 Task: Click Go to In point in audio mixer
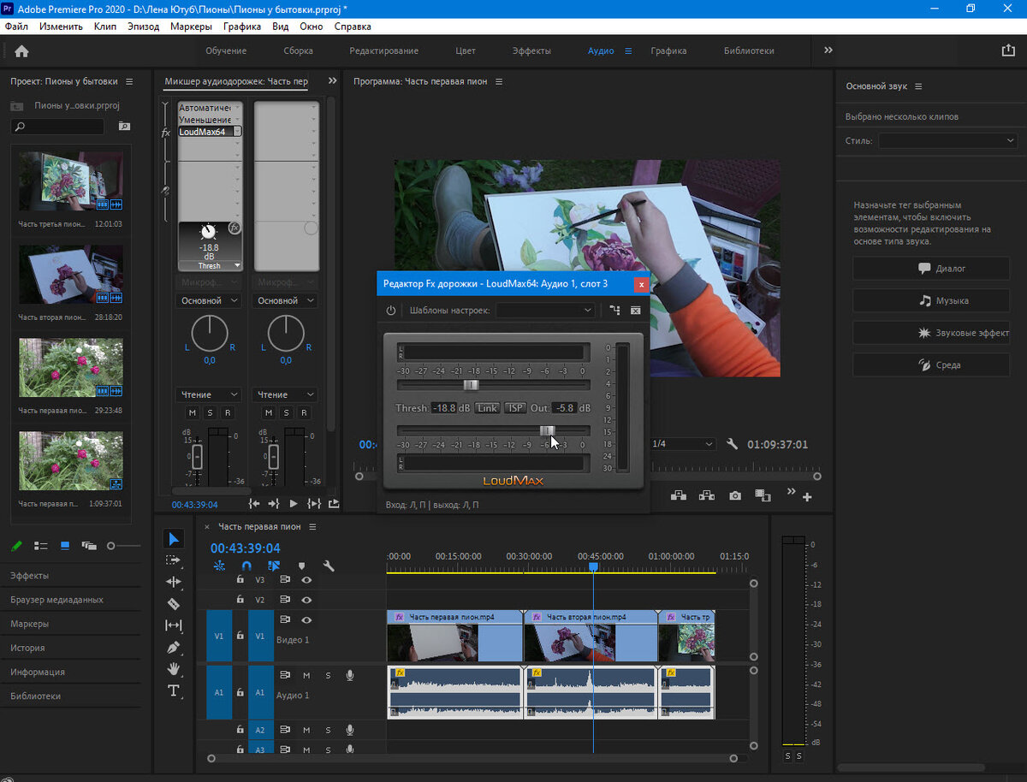point(254,504)
